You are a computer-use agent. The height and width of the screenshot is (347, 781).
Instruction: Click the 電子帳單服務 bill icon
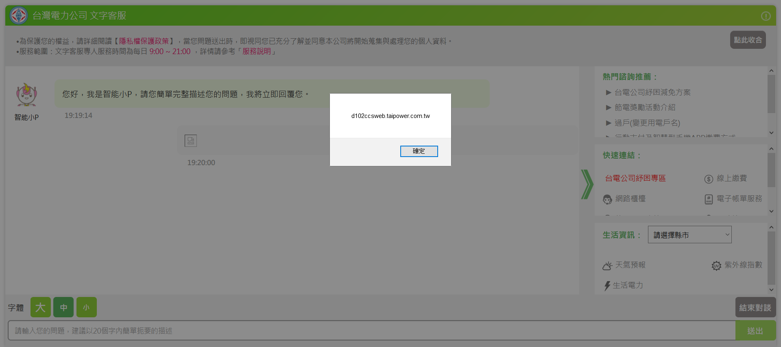709,199
